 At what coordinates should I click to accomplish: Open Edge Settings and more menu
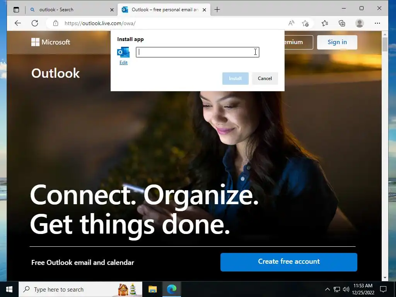(377, 23)
